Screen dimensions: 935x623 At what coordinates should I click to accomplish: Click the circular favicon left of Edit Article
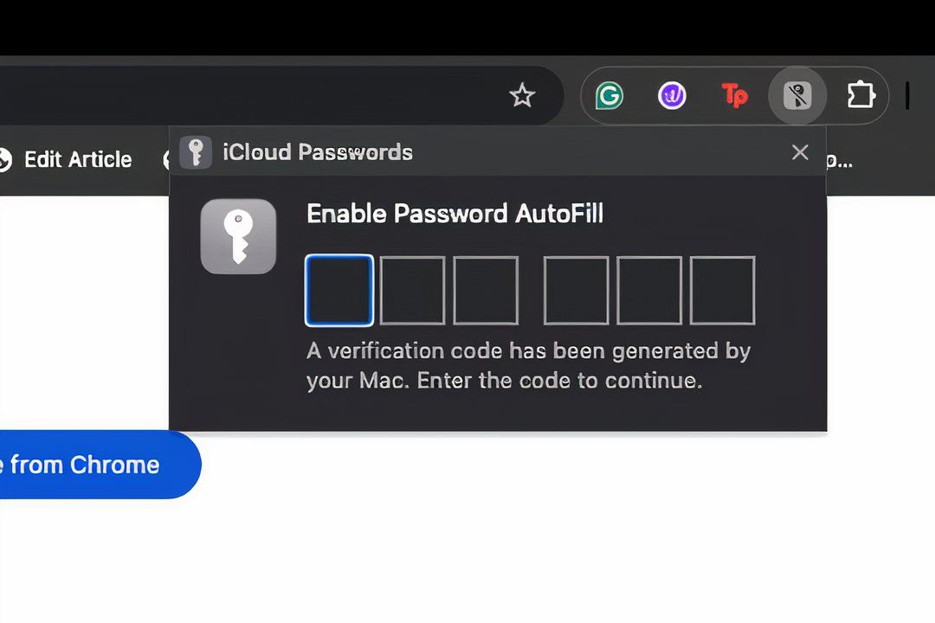[5, 159]
